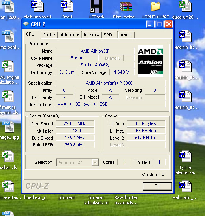Select the Memory tab
Screen dimensions: 205x216
[91, 35]
